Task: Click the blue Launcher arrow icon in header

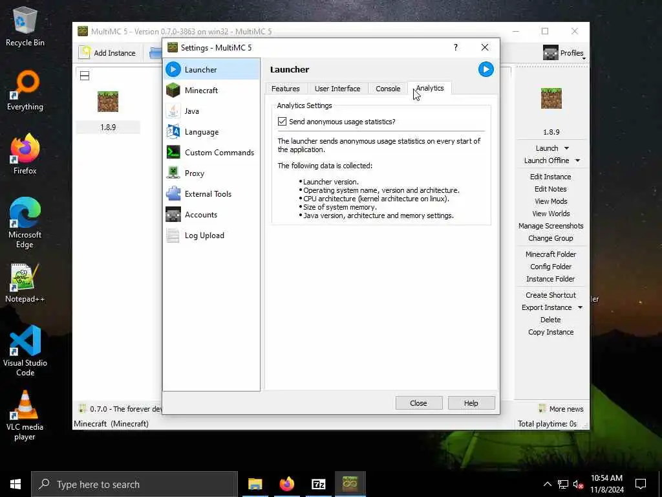Action: point(486,69)
